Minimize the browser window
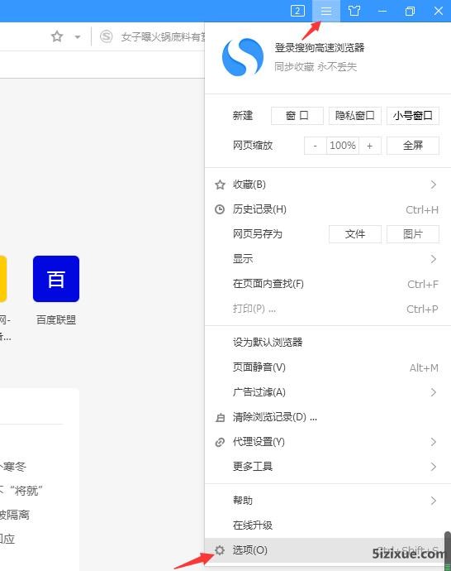This screenshot has width=451, height=571. click(x=382, y=11)
